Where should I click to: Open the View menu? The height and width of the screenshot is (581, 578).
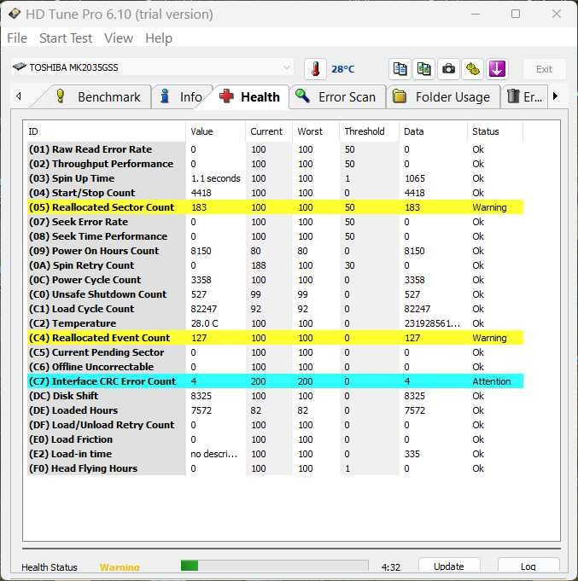click(x=119, y=38)
